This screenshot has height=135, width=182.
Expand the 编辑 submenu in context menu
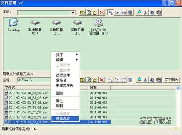tap(65, 60)
